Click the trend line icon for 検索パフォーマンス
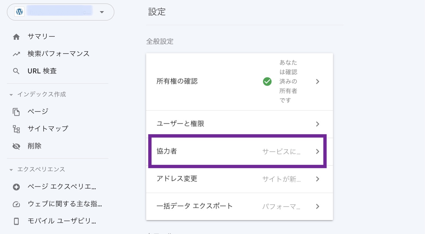Screen dimensions: 425x234 click(16, 54)
